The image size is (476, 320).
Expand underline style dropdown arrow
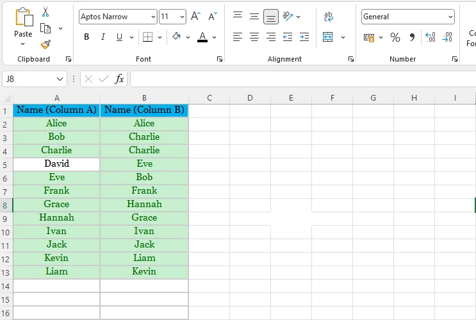131,37
